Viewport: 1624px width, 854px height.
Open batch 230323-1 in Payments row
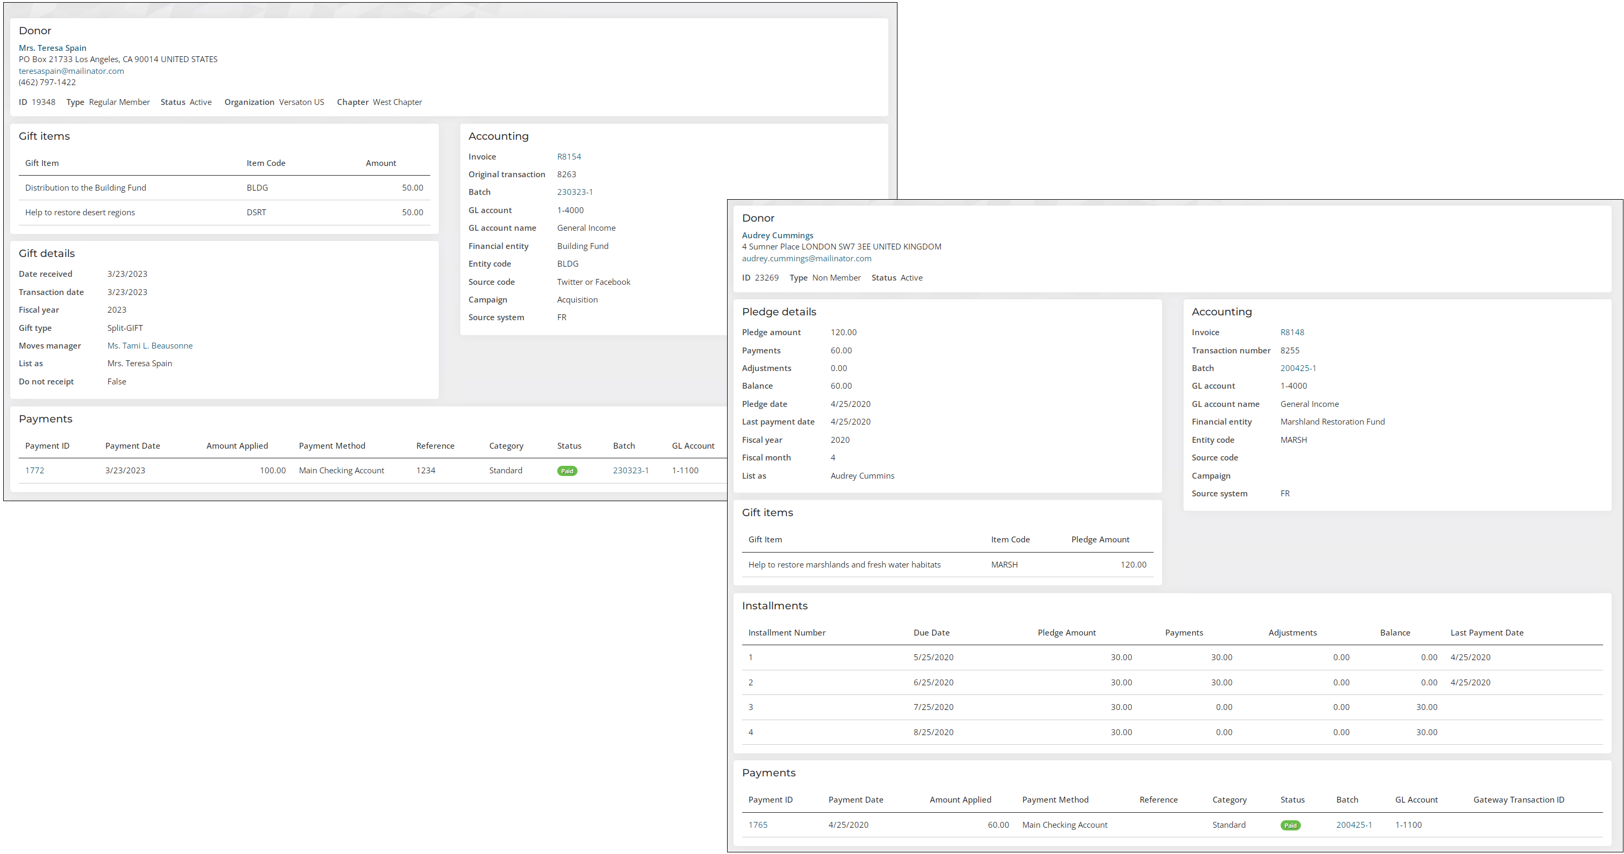click(631, 471)
